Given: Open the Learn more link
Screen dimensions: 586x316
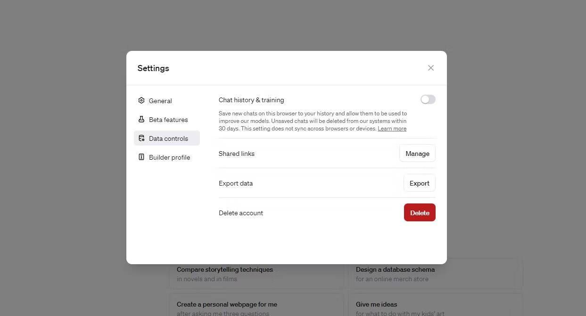Looking at the screenshot, I should tap(392, 129).
